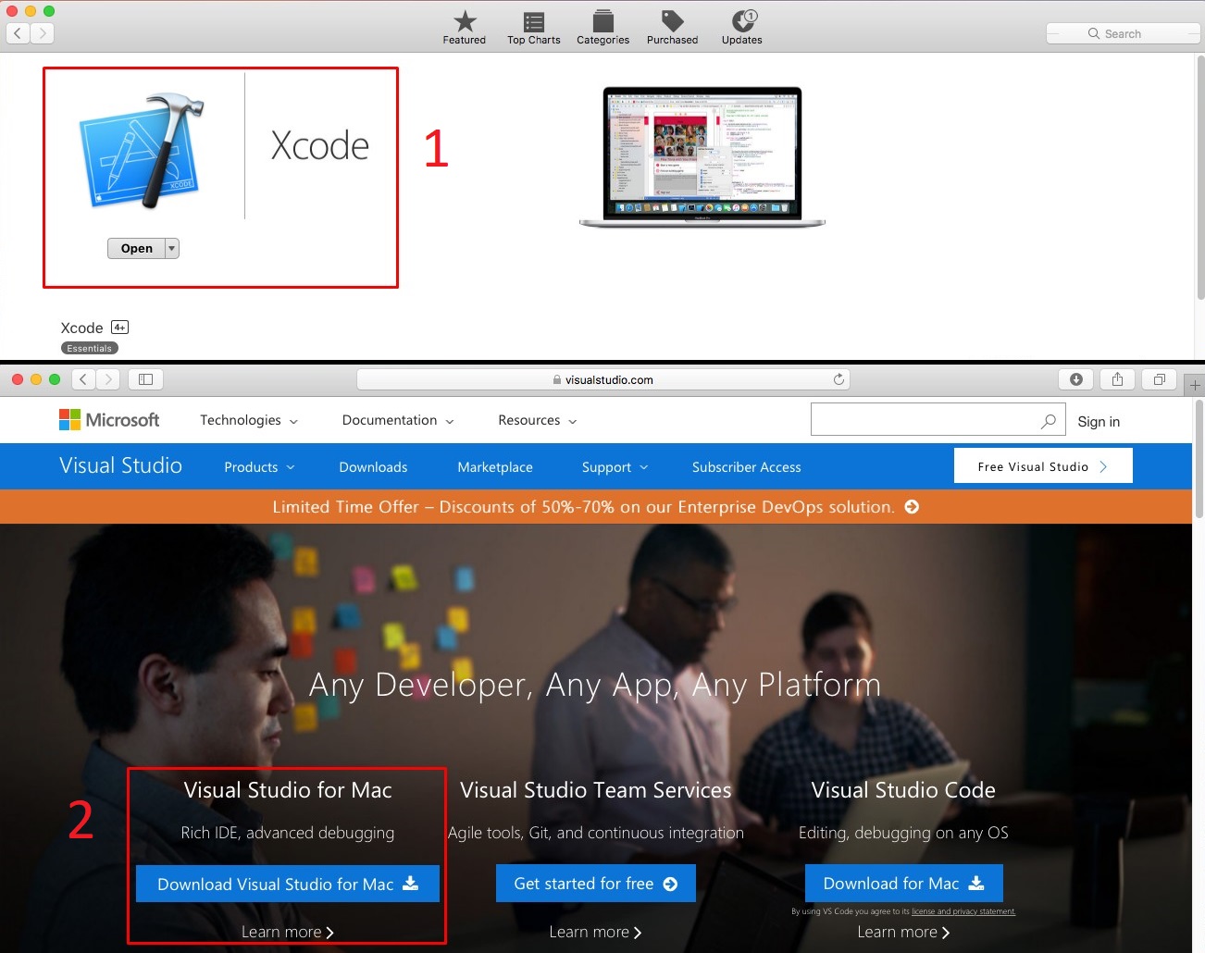Image resolution: width=1205 pixels, height=953 pixels.
Task: Click the Visual Studio brand title
Action: click(x=120, y=465)
